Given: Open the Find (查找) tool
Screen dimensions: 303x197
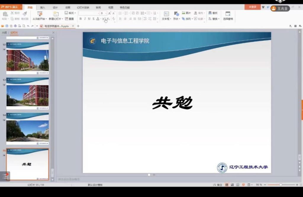Looking at the screenshot, I should pyautogui.click(x=213, y=13).
